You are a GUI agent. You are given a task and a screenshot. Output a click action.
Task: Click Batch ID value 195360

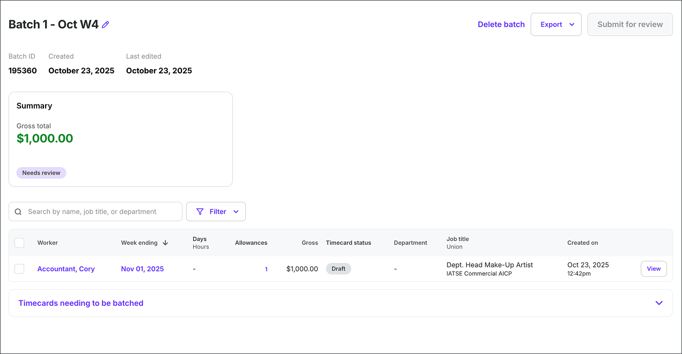[23, 71]
